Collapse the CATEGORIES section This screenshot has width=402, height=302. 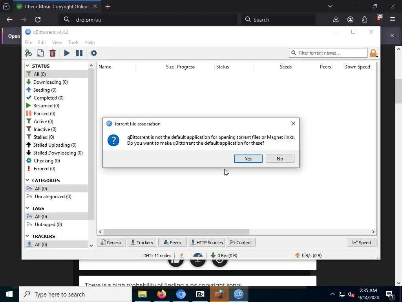click(x=27, y=180)
